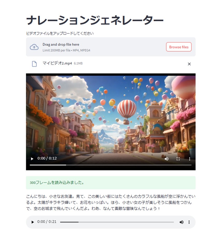Viewport: 221px width, 235px height.
Task: Open the video player's three-dot options menu
Action: [189, 159]
